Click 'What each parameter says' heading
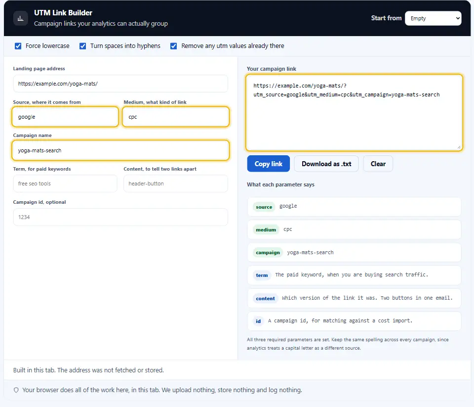474x407 pixels. 280,184
